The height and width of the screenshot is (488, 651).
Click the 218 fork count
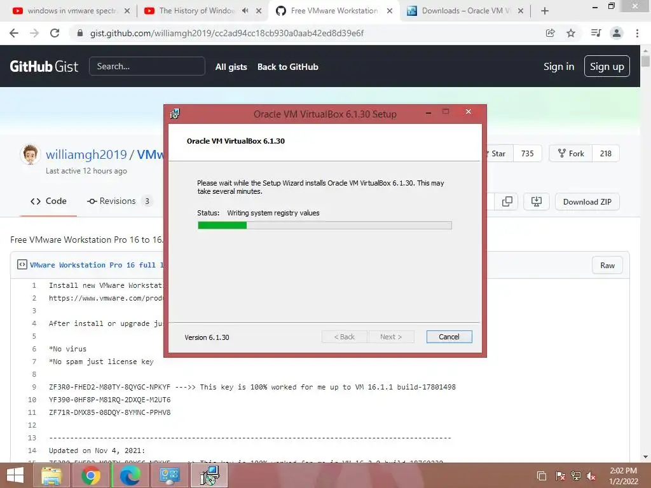[x=606, y=154]
